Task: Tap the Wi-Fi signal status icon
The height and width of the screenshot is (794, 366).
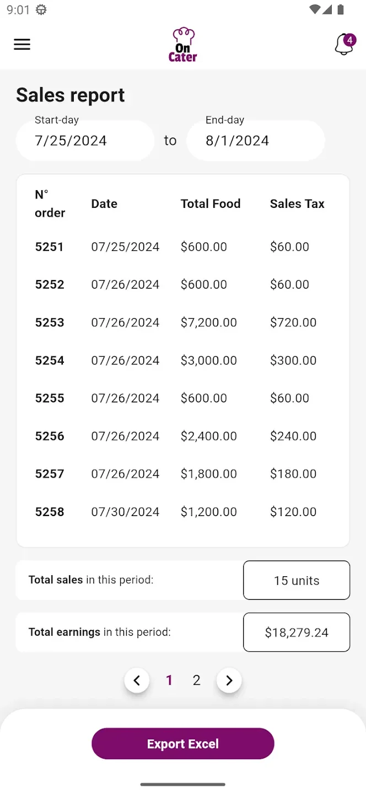Action: point(315,9)
